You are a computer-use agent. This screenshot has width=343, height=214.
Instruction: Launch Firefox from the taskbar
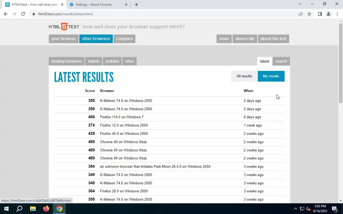[x=46, y=209]
